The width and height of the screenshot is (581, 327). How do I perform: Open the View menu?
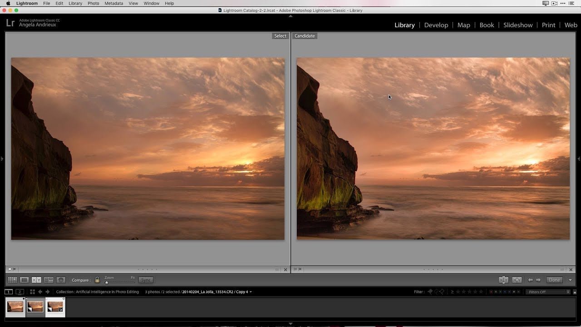click(x=133, y=3)
